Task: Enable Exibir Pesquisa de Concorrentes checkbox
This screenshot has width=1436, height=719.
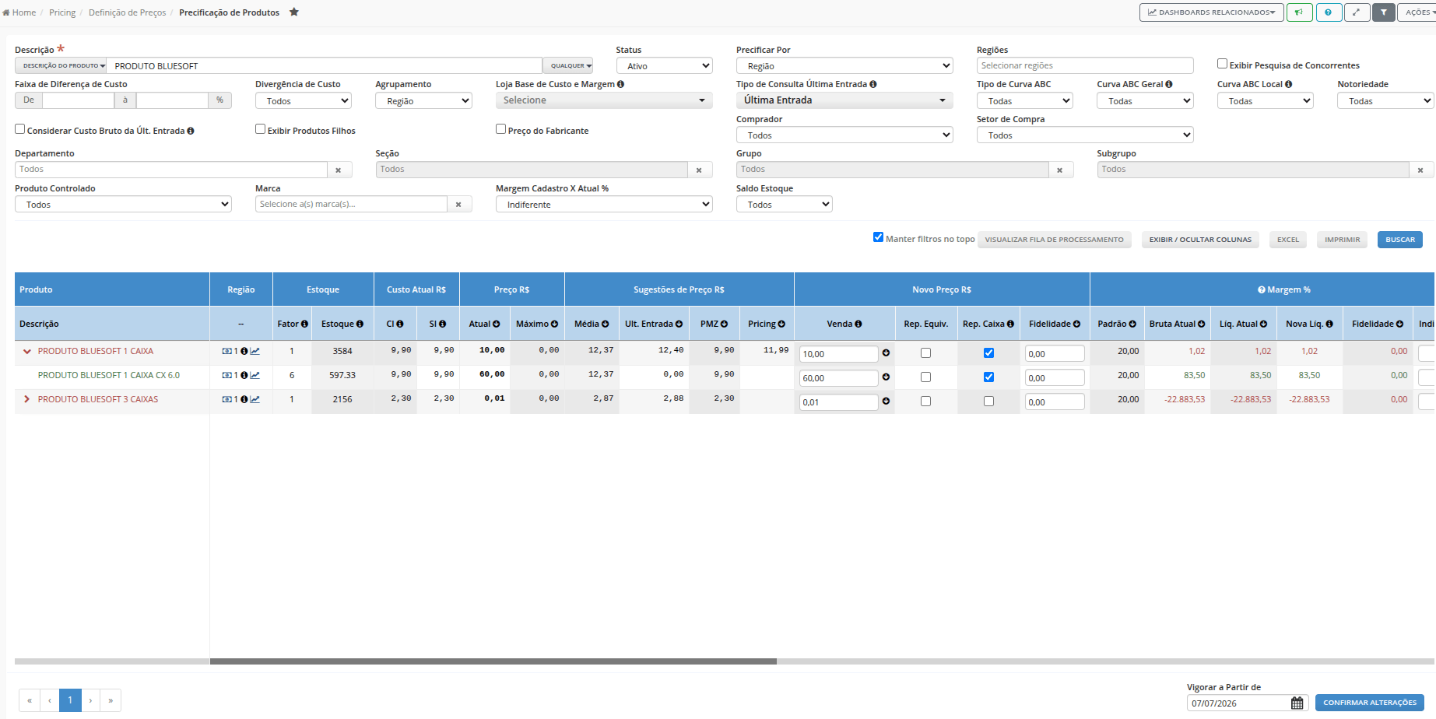Action: (x=1222, y=64)
